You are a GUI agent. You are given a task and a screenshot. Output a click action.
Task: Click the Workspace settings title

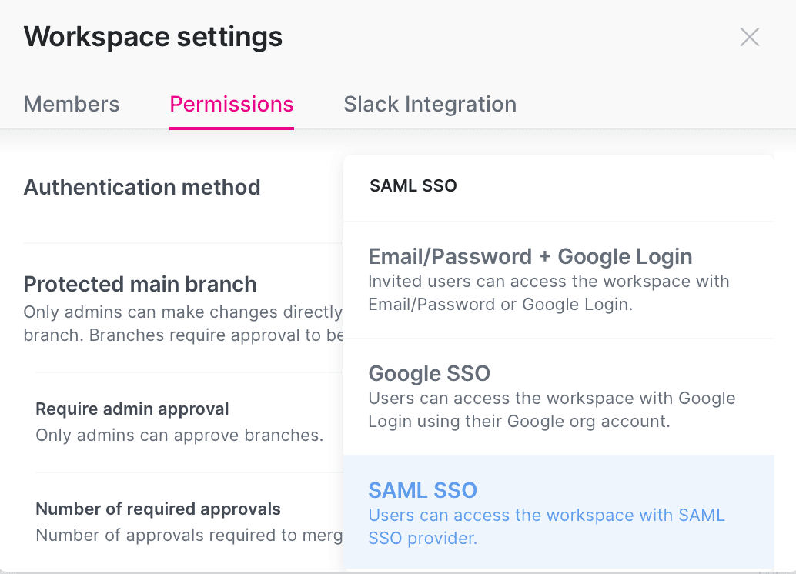pyautogui.click(x=152, y=36)
